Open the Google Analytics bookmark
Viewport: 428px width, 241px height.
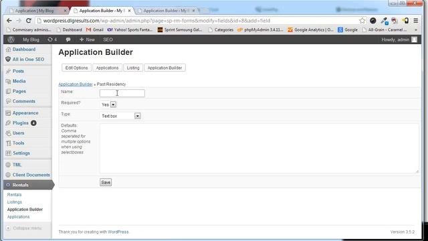pyautogui.click(x=310, y=29)
